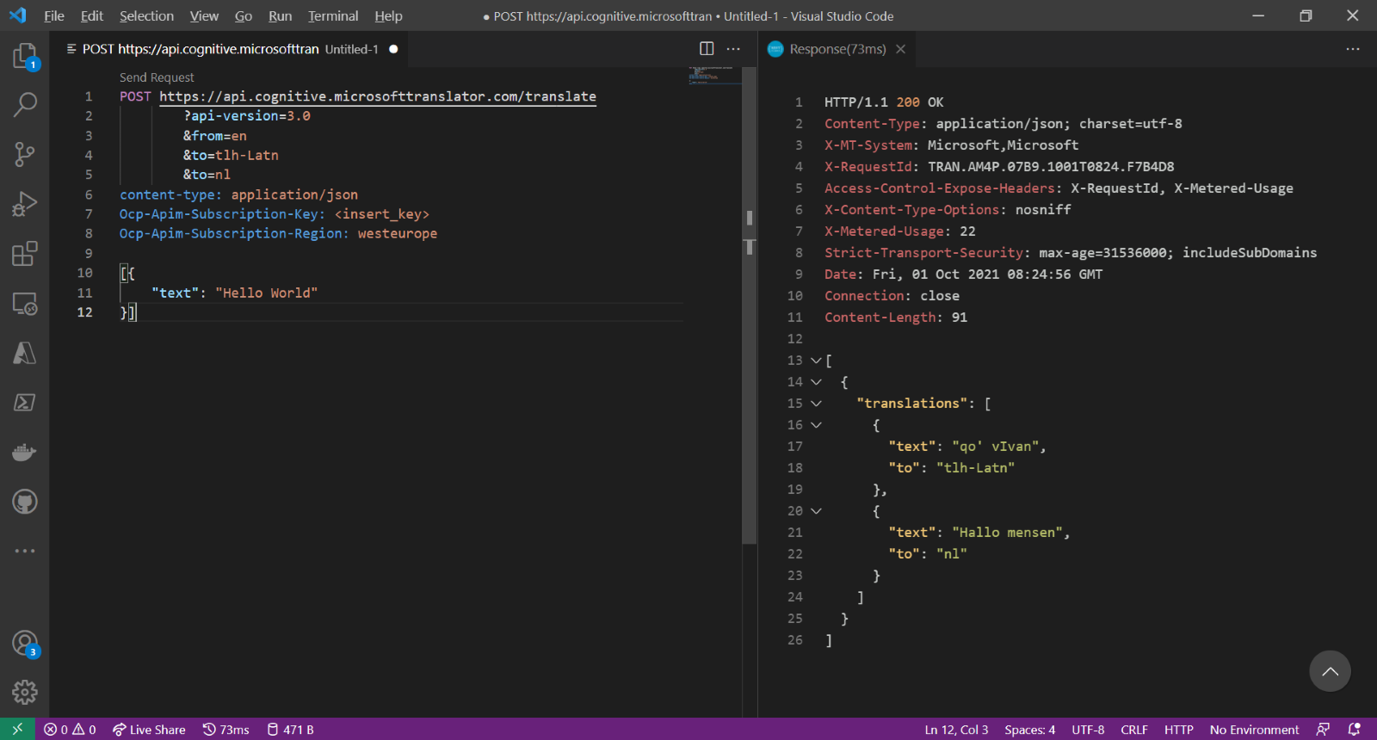Click Live Share in status bar
Image resolution: width=1377 pixels, height=740 pixels.
(x=149, y=730)
